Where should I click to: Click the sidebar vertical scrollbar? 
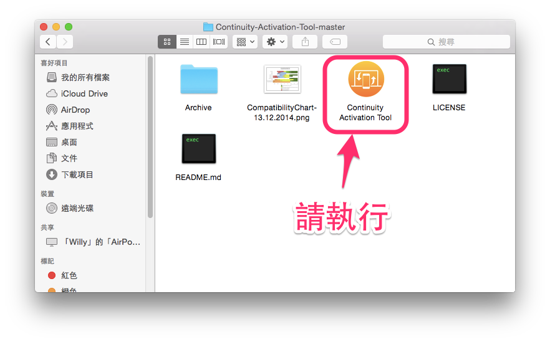click(x=150, y=137)
